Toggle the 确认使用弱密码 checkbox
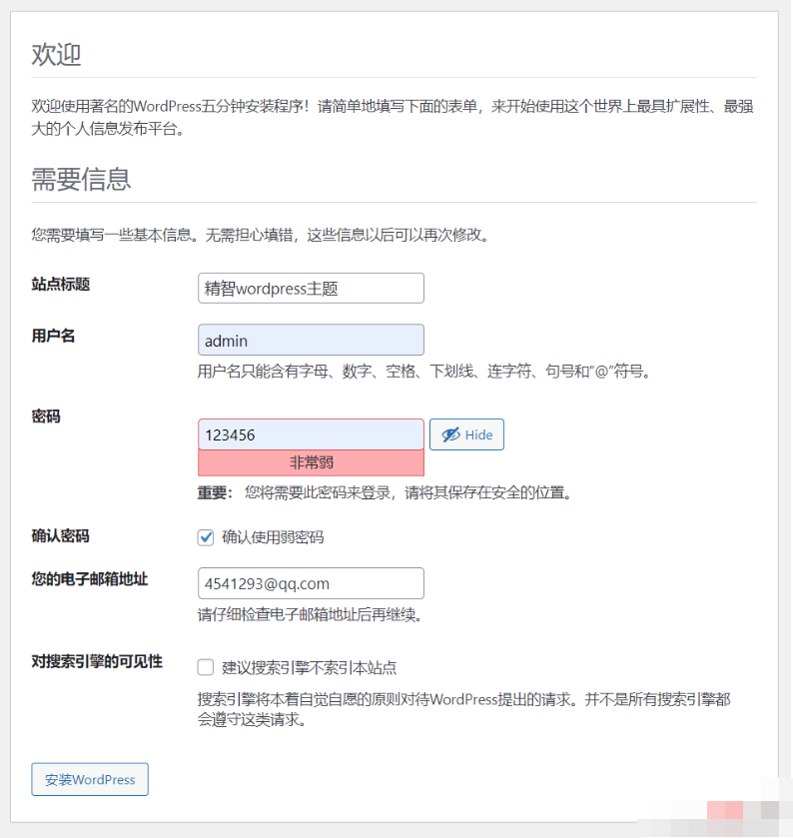This screenshot has height=838, width=793. 206,537
